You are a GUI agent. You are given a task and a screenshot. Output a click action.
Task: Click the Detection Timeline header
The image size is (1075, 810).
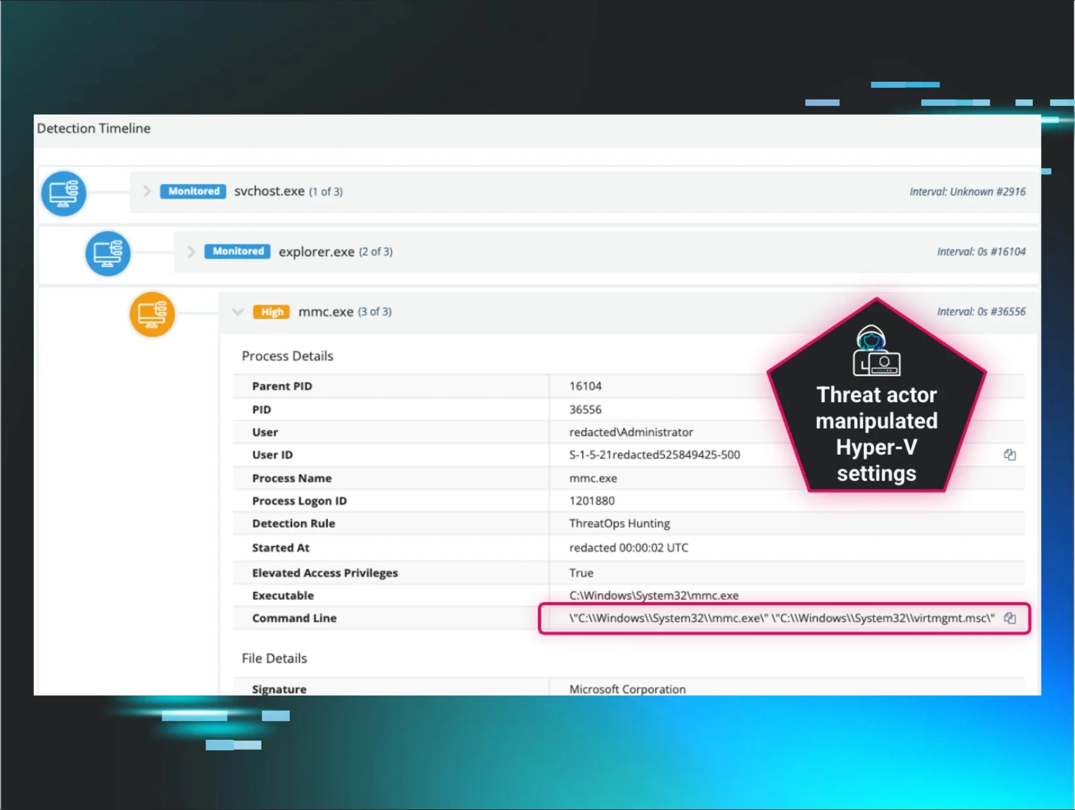pos(94,129)
